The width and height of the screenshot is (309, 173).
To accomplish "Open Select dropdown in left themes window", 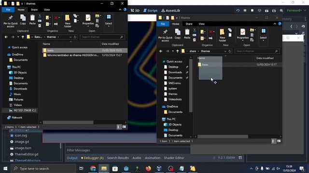I will click(x=109, y=20).
